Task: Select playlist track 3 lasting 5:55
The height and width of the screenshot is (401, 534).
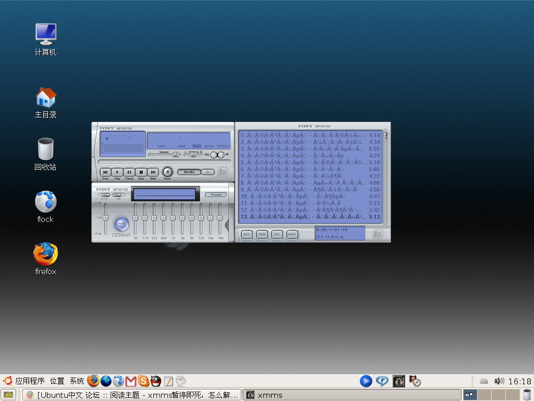Action: [x=310, y=149]
